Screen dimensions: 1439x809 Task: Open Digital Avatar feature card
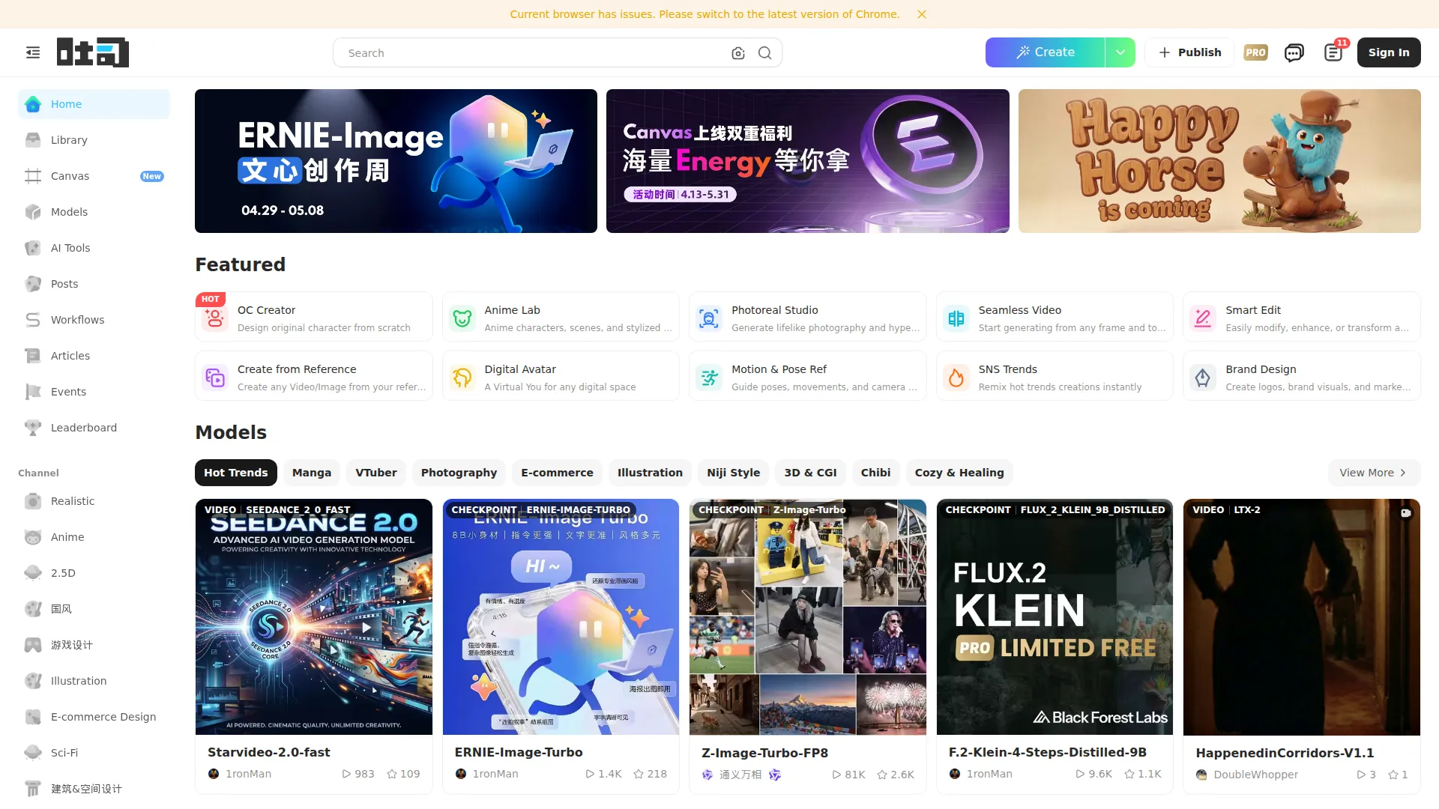pos(561,376)
